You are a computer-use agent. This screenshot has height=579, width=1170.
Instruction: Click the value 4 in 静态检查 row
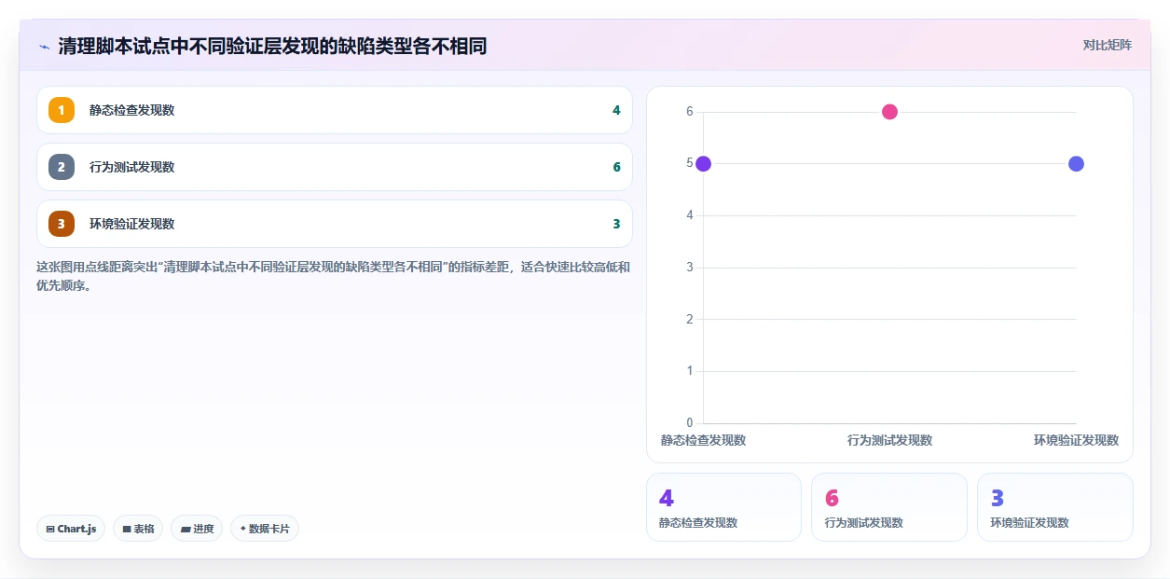[616, 110]
